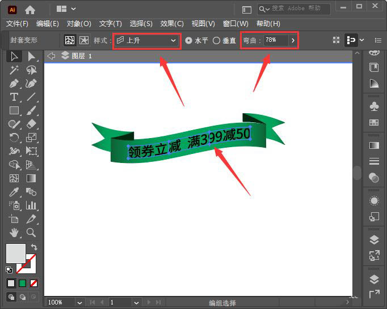Choose the Shaper tool
This screenshot has width=387, height=309.
(x=14, y=124)
